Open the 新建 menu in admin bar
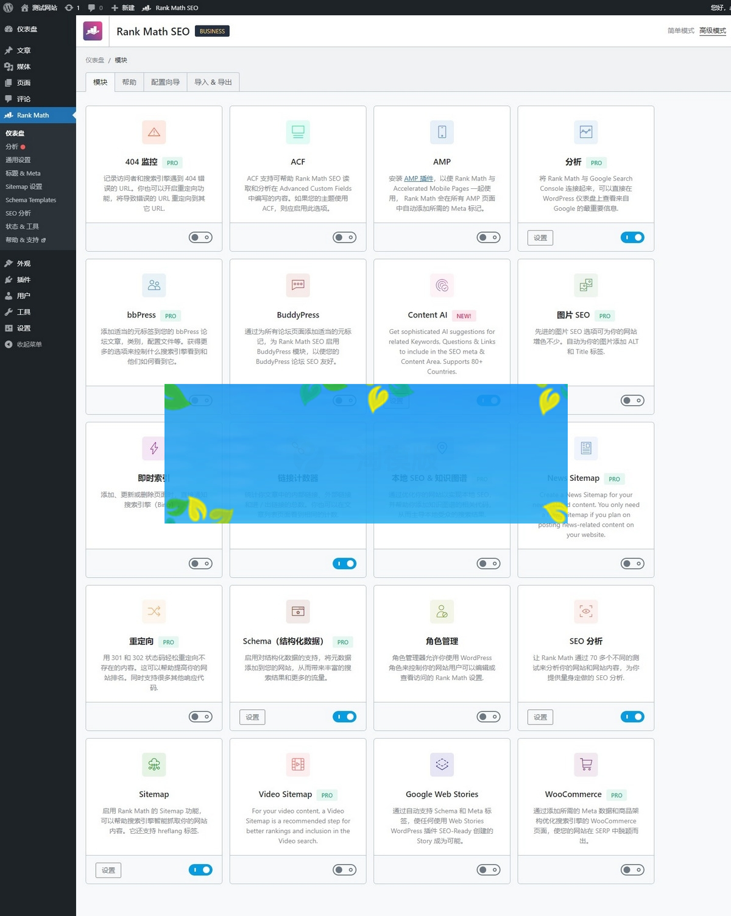 click(x=123, y=8)
